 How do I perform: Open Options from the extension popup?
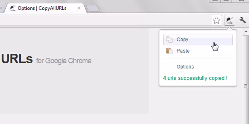coord(185,67)
